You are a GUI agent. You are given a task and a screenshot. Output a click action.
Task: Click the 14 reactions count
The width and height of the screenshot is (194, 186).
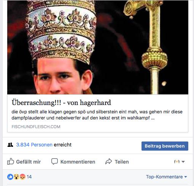coord(29,177)
